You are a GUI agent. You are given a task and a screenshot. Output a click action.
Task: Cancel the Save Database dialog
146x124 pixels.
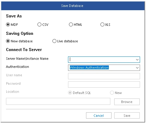point(99,116)
